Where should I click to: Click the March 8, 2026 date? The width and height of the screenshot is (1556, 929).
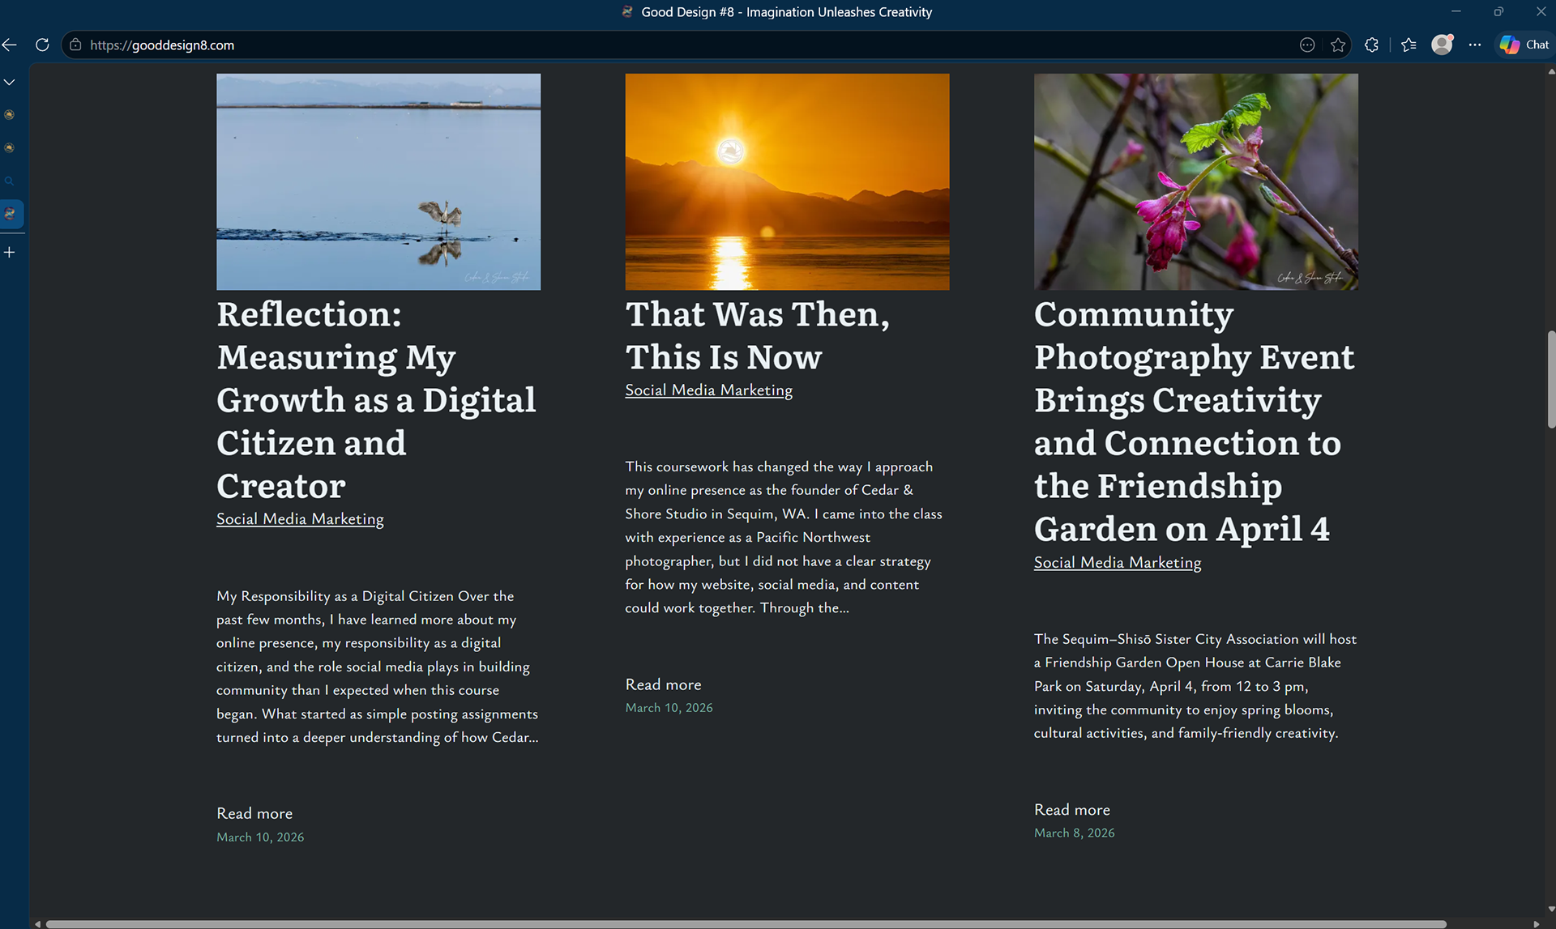tap(1075, 833)
